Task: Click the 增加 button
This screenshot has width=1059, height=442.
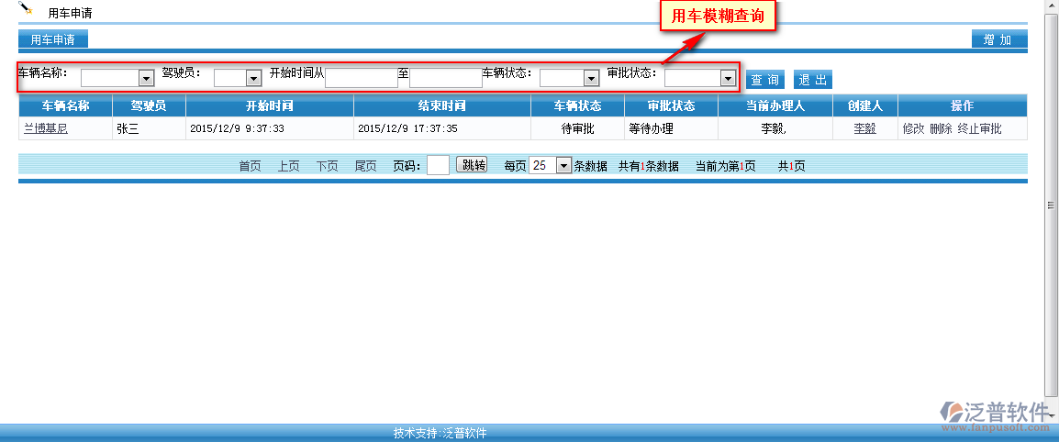Action: 998,39
